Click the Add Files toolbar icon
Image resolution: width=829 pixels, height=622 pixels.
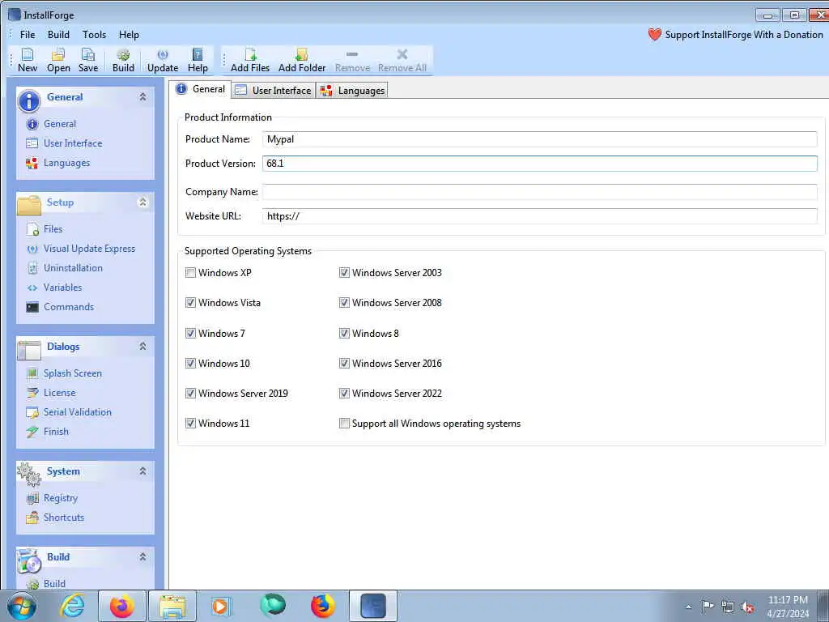tap(250, 60)
